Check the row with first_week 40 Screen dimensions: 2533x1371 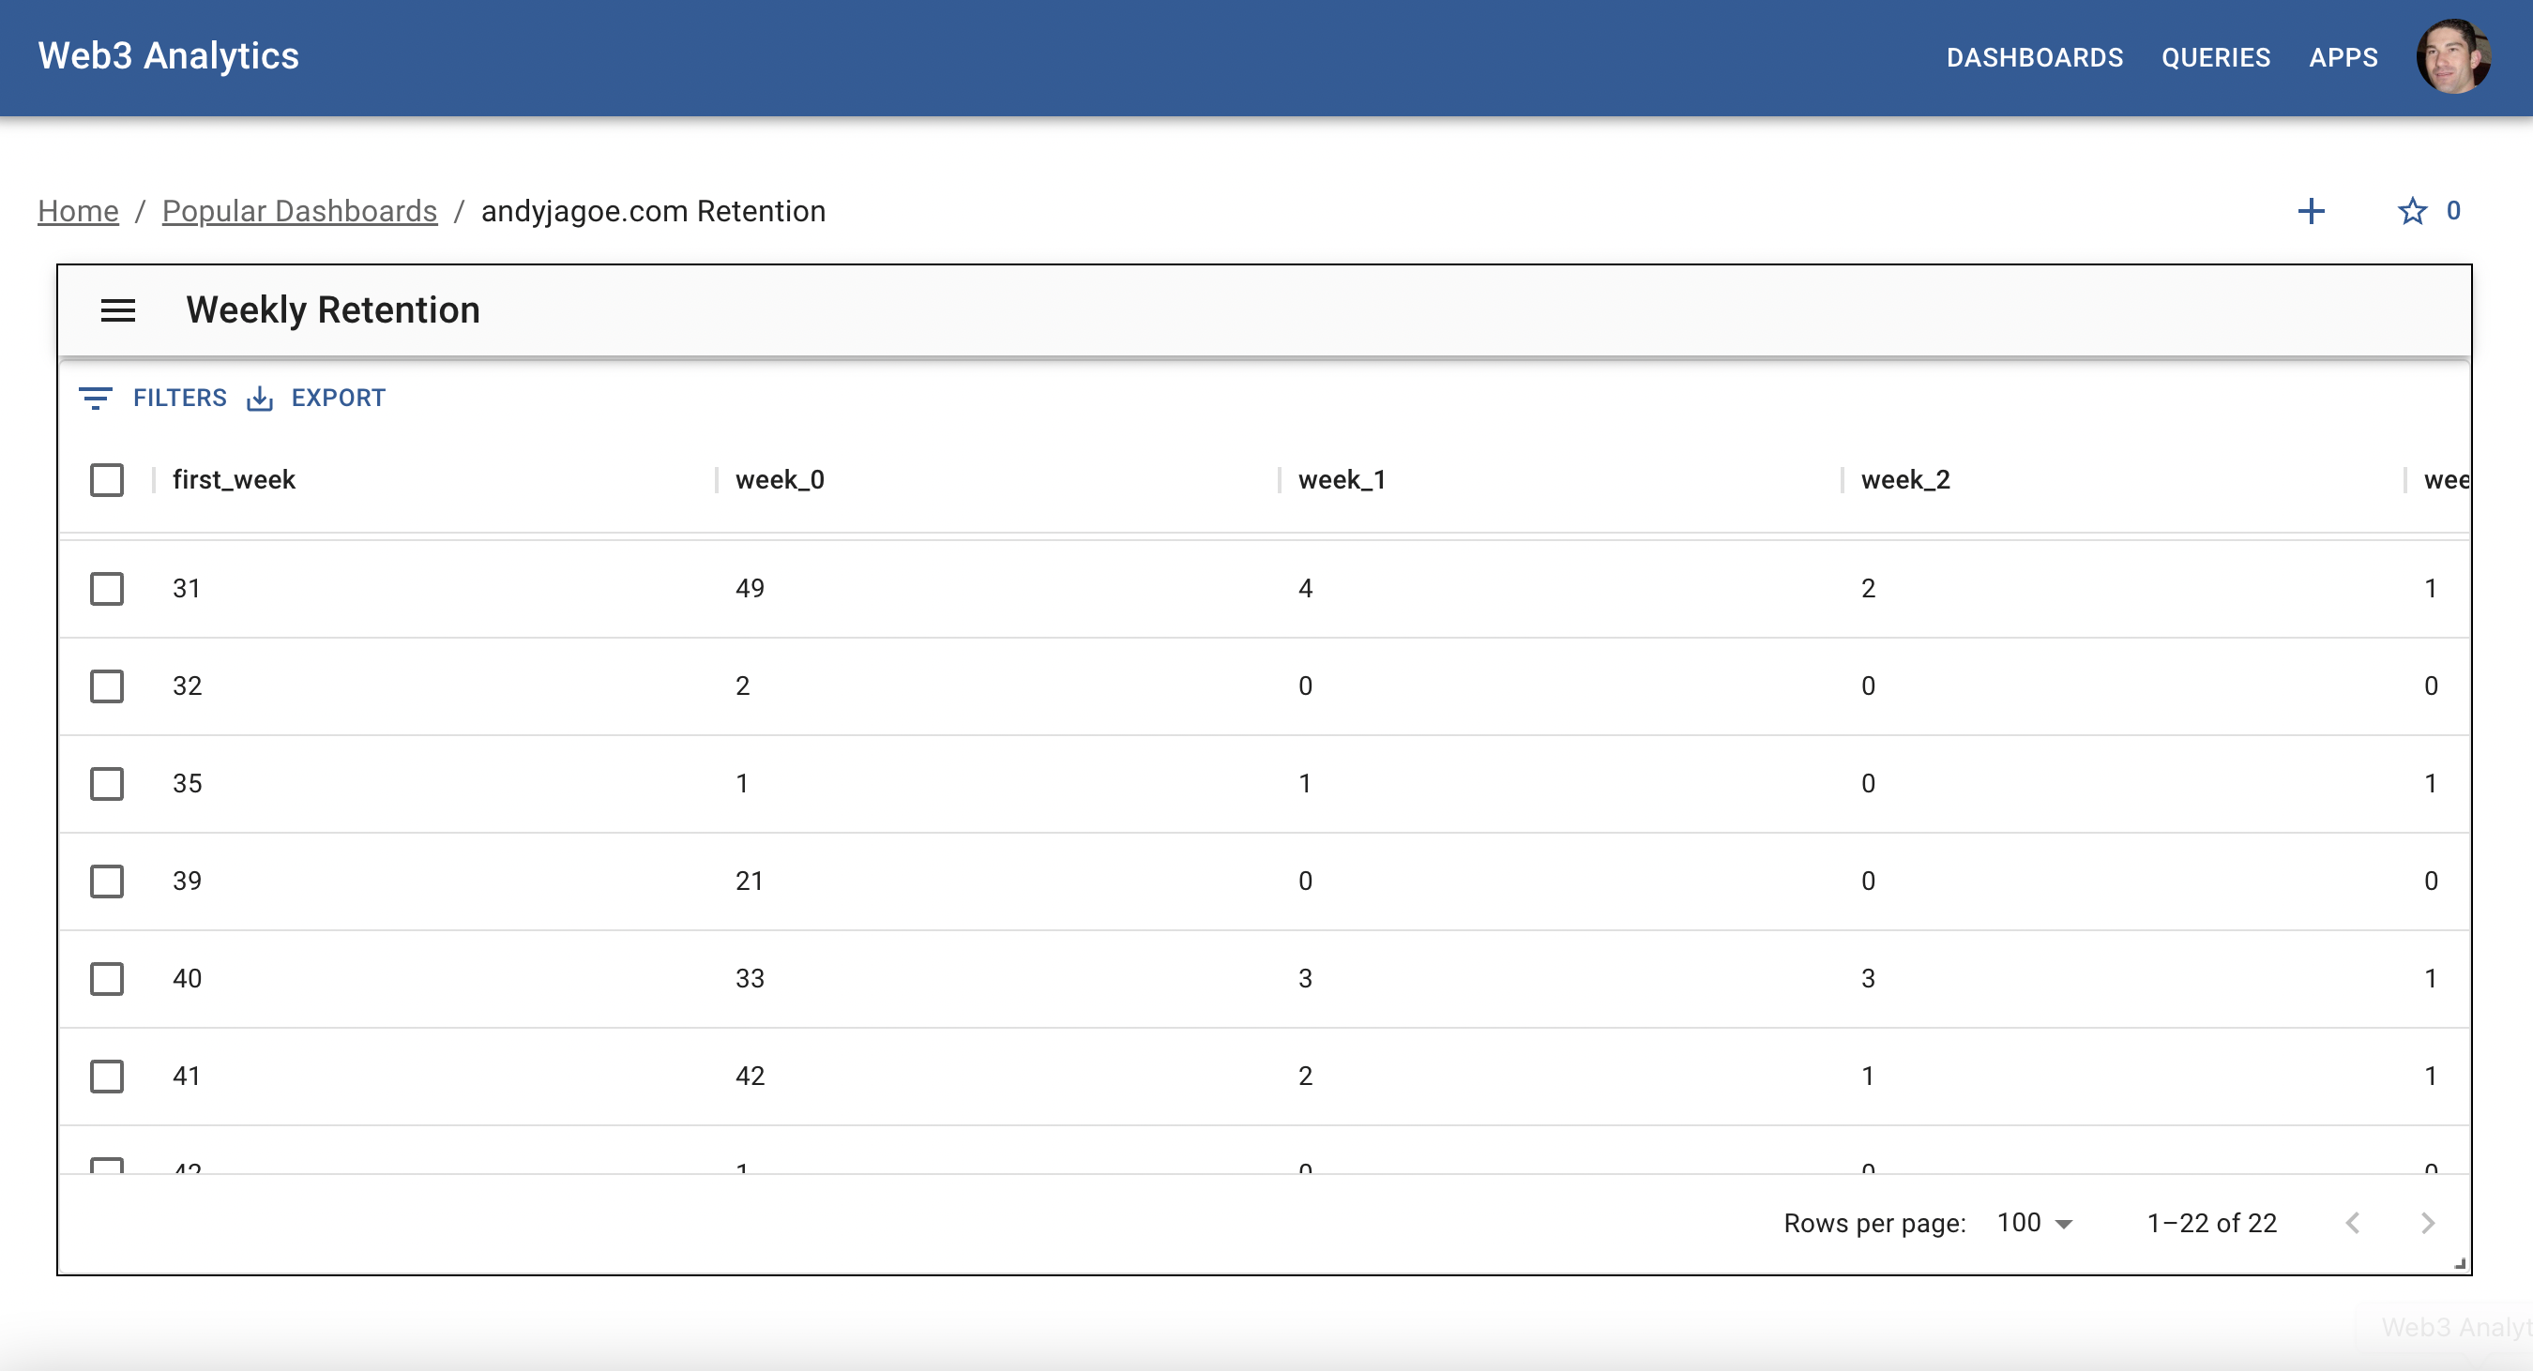106,978
